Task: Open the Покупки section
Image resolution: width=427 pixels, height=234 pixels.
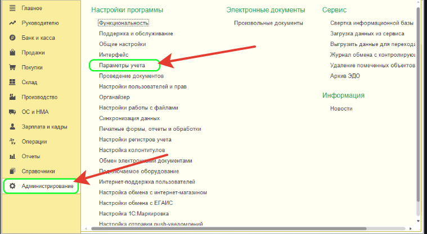Action: pyautogui.click(x=32, y=67)
